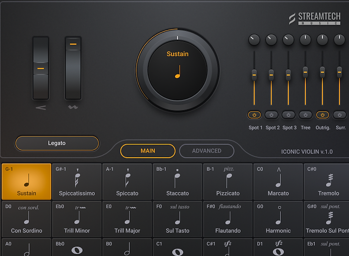Turn on the Tree microphone power button
The width and height of the screenshot is (349, 256).
click(305, 115)
